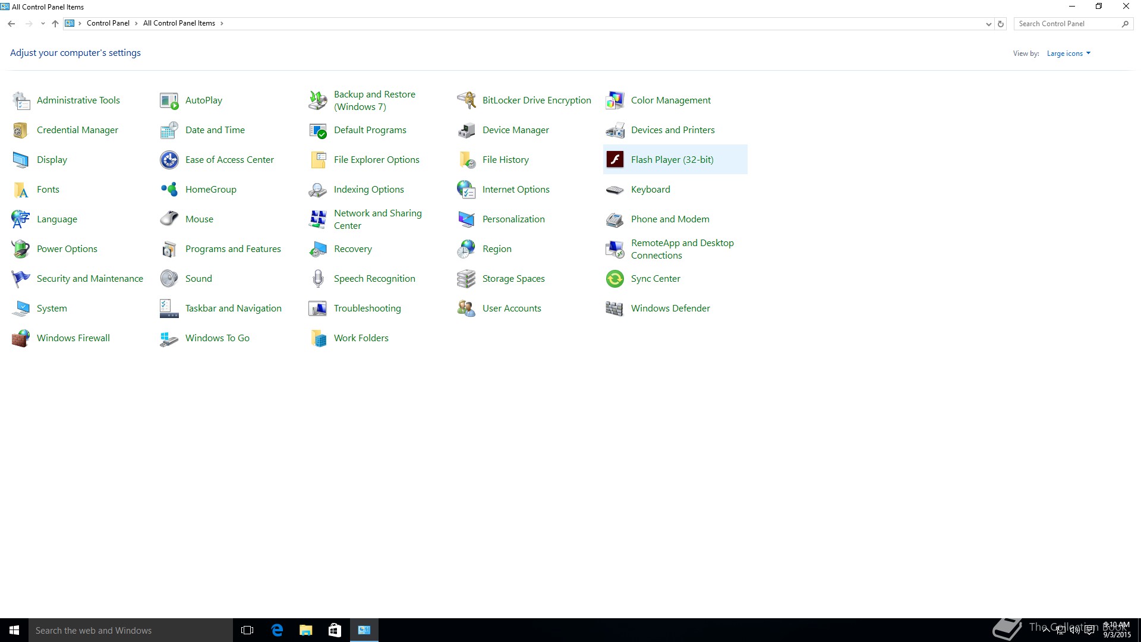Image resolution: width=1141 pixels, height=642 pixels.
Task: Open the System link
Action: (x=52, y=309)
